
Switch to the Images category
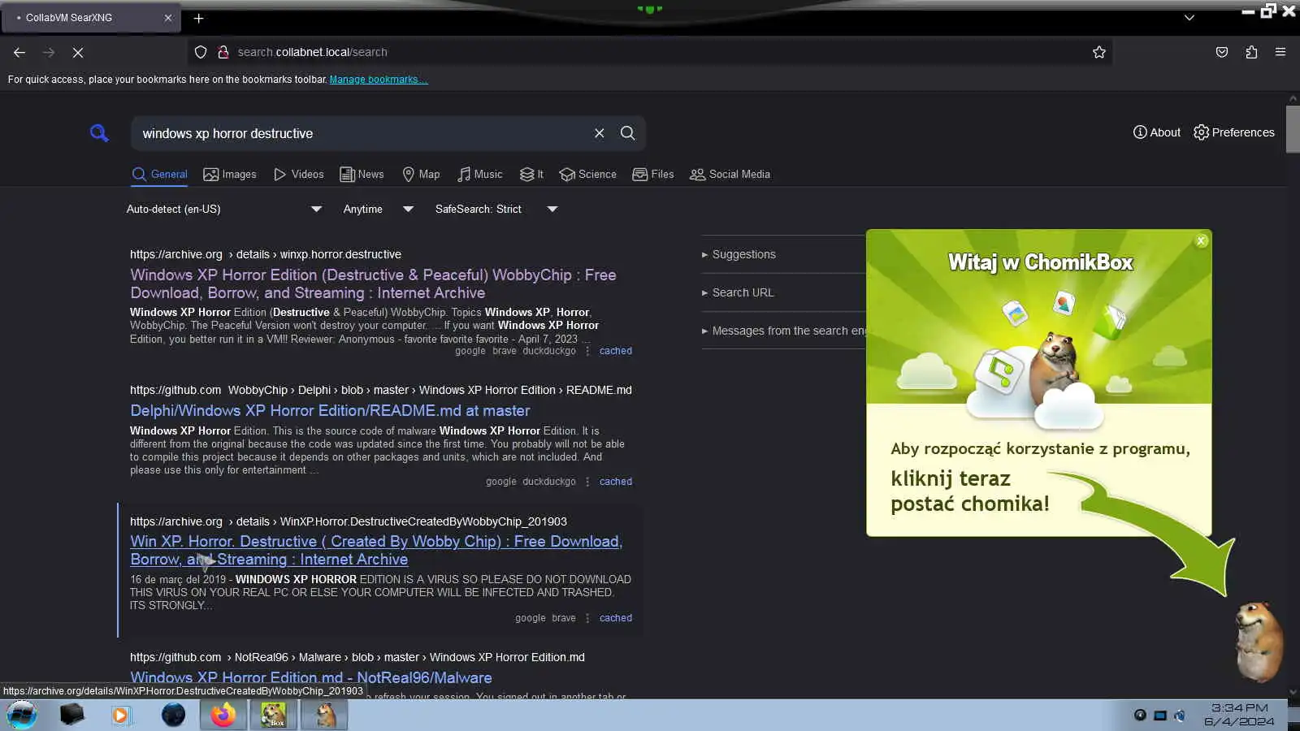point(230,175)
